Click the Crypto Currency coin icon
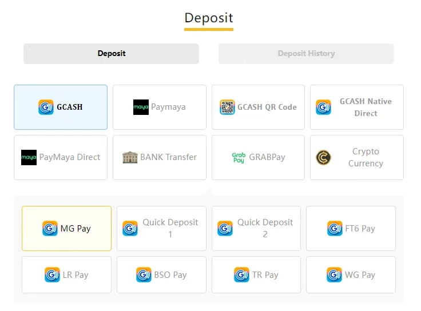This screenshot has width=421, height=311. 323,157
